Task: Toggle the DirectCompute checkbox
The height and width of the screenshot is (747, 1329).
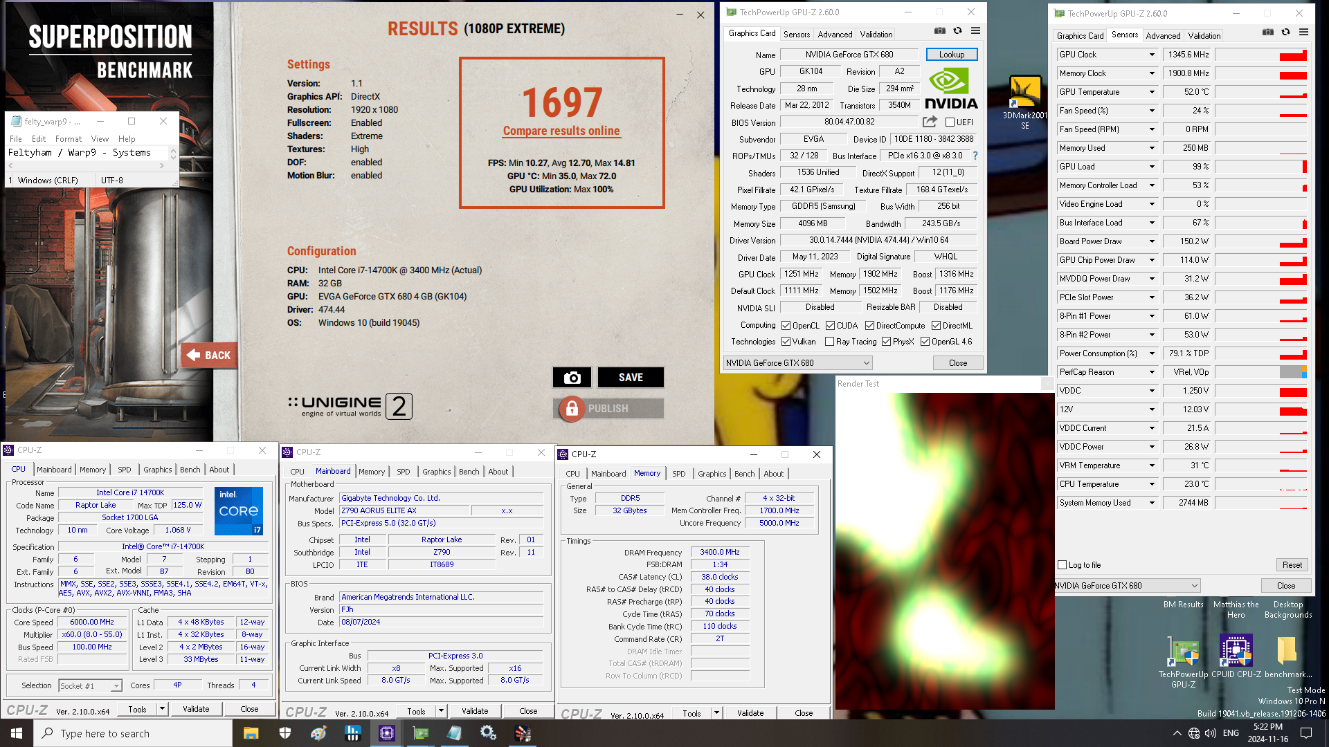Action: pos(869,326)
